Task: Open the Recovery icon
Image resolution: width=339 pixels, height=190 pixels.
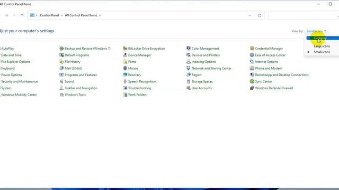Action: [125, 75]
